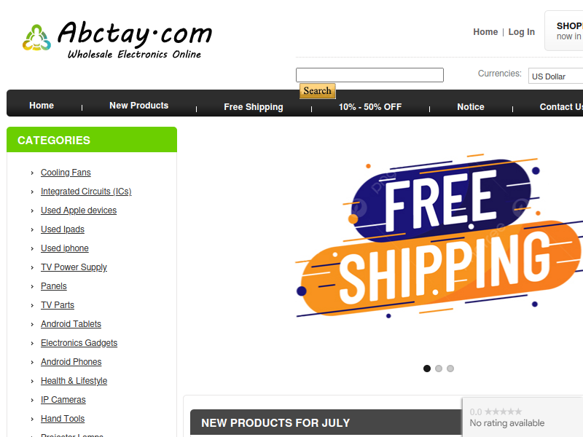Follow the Log In link

(x=521, y=32)
